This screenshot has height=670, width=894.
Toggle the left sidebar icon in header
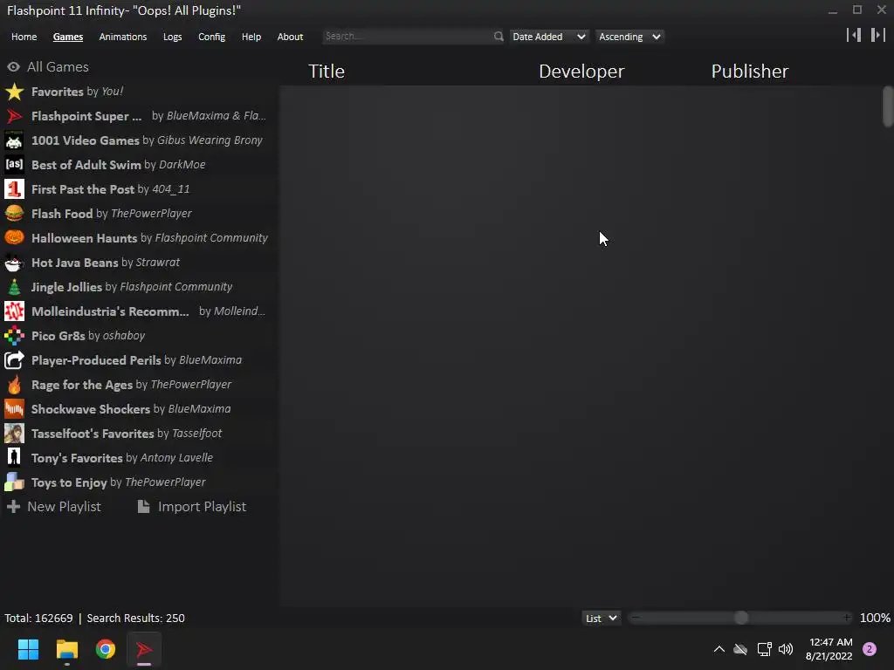point(854,35)
